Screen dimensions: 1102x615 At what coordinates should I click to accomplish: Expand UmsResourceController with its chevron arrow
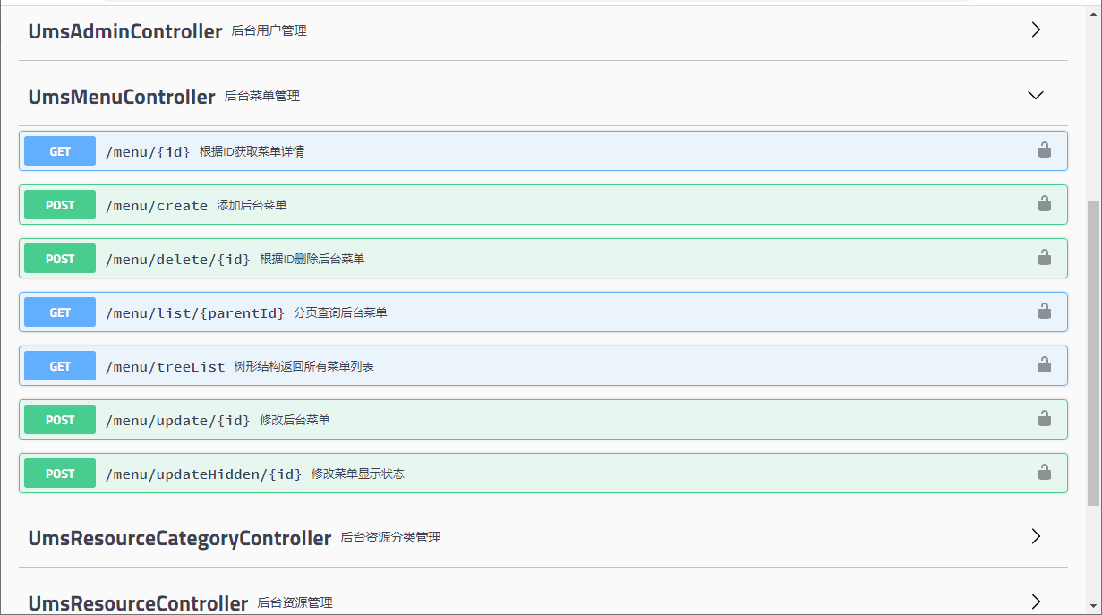[x=1036, y=602]
